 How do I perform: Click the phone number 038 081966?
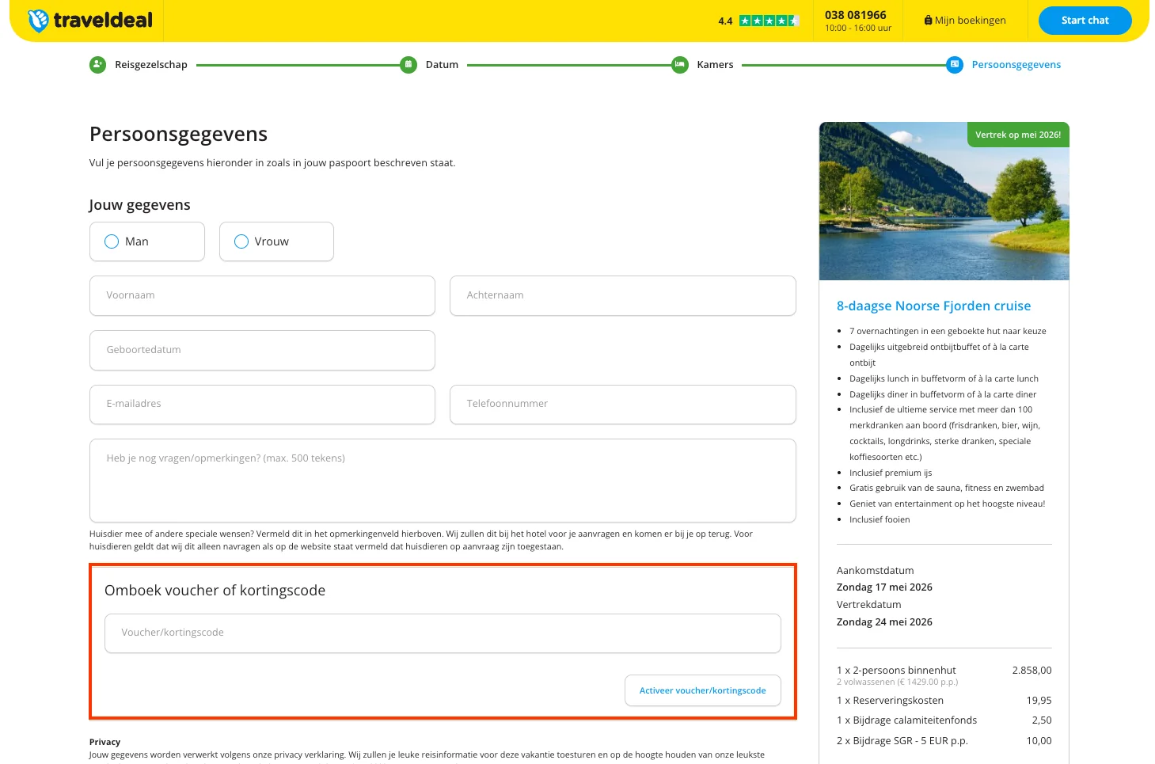coord(857,13)
